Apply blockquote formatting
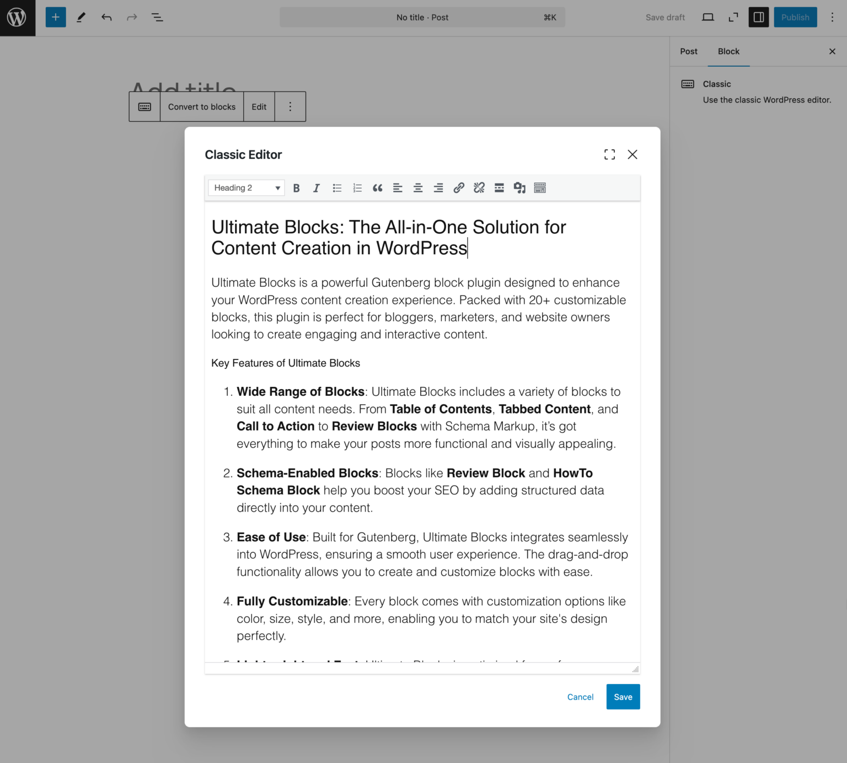The height and width of the screenshot is (763, 847). pyautogui.click(x=377, y=188)
